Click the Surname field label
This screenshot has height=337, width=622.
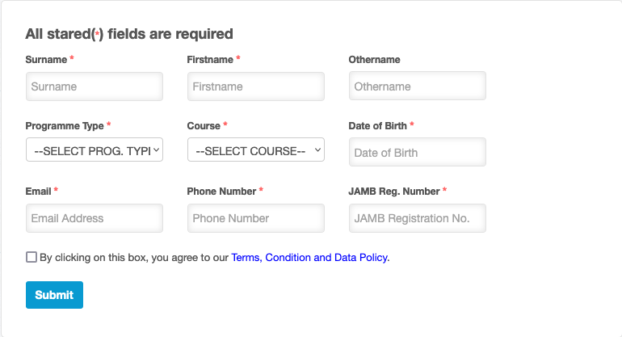click(x=46, y=60)
